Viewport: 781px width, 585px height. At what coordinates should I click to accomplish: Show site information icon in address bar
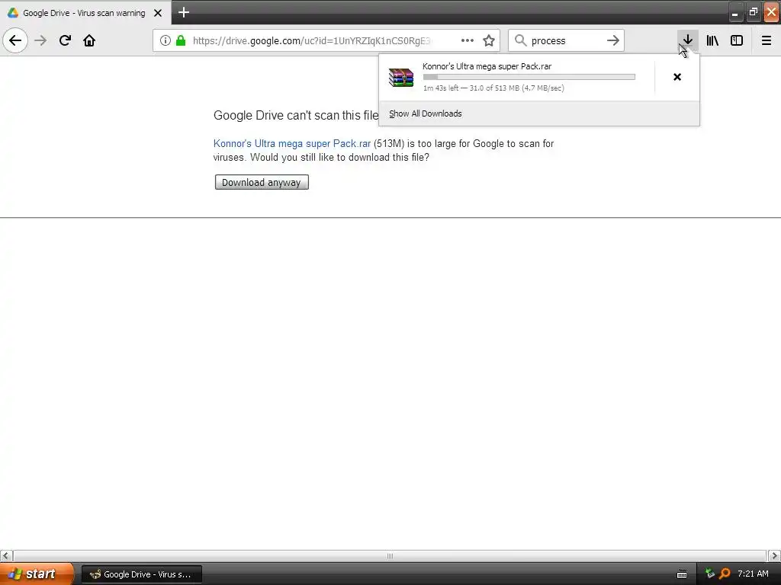click(166, 40)
